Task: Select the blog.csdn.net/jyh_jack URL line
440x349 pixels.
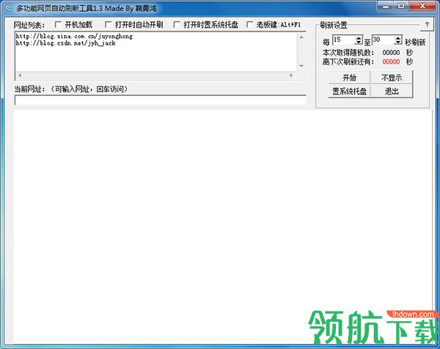Action: pos(65,43)
